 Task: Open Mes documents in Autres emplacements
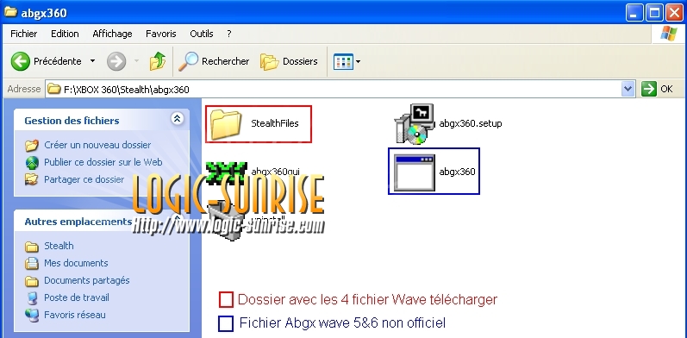[76, 263]
